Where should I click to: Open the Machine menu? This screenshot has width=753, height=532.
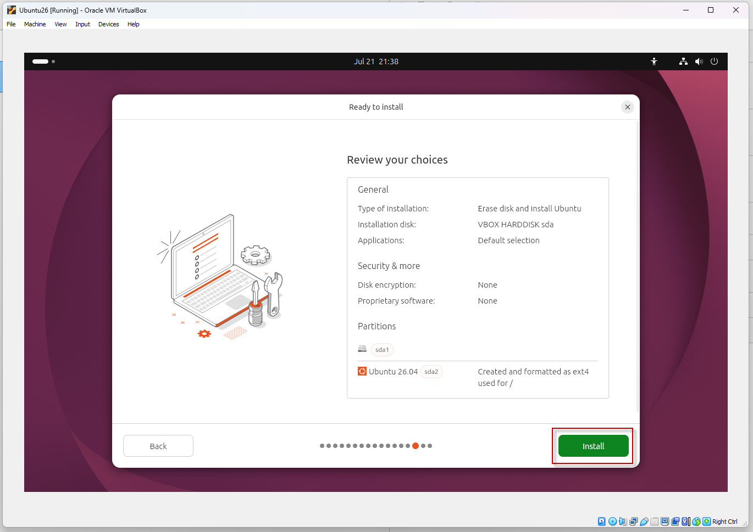coord(35,24)
